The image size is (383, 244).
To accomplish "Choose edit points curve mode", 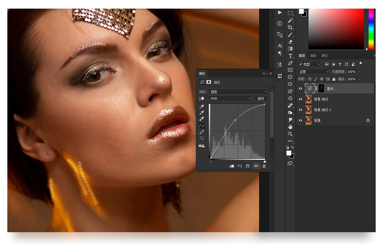I will (202, 126).
